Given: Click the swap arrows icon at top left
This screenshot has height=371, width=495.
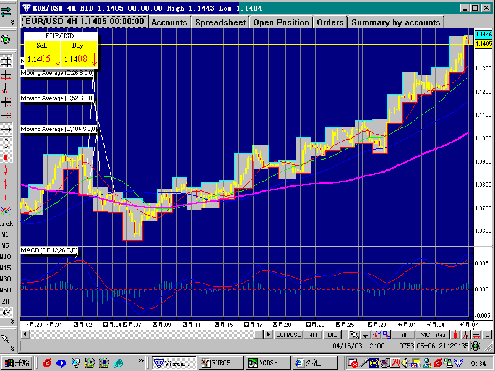Looking at the screenshot, I should pos(6,11).
